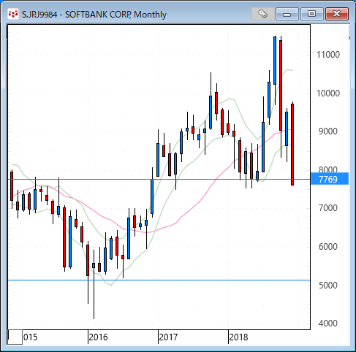Minimize the SoftBank chart window
Viewport: 356px width, 352px height.
[287, 14]
